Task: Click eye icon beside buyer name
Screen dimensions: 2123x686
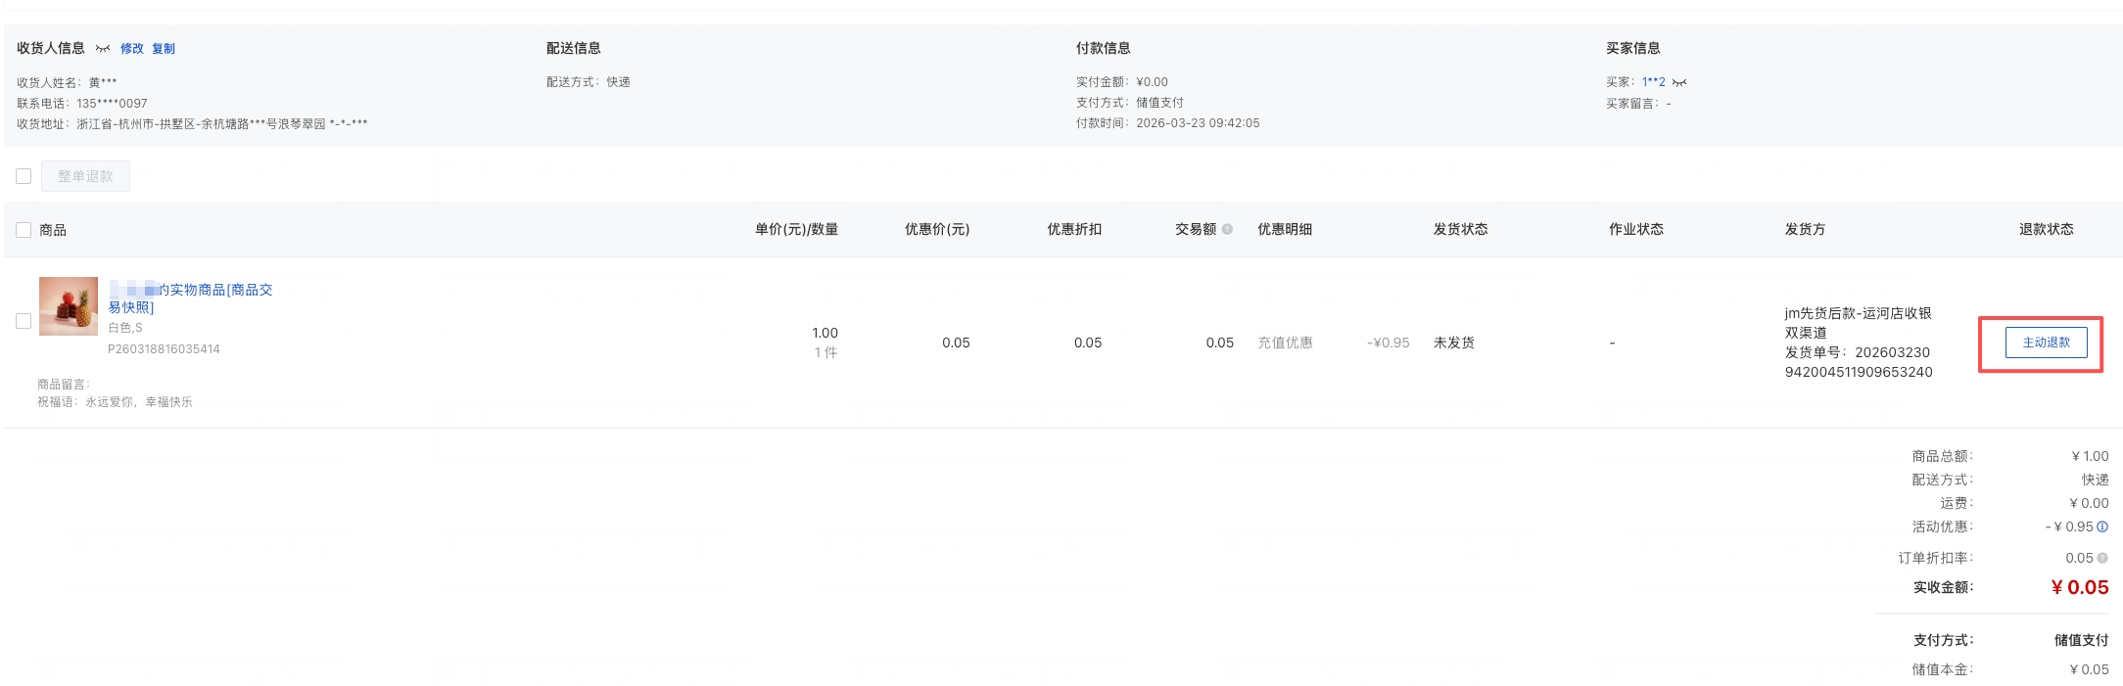Action: point(1679,82)
